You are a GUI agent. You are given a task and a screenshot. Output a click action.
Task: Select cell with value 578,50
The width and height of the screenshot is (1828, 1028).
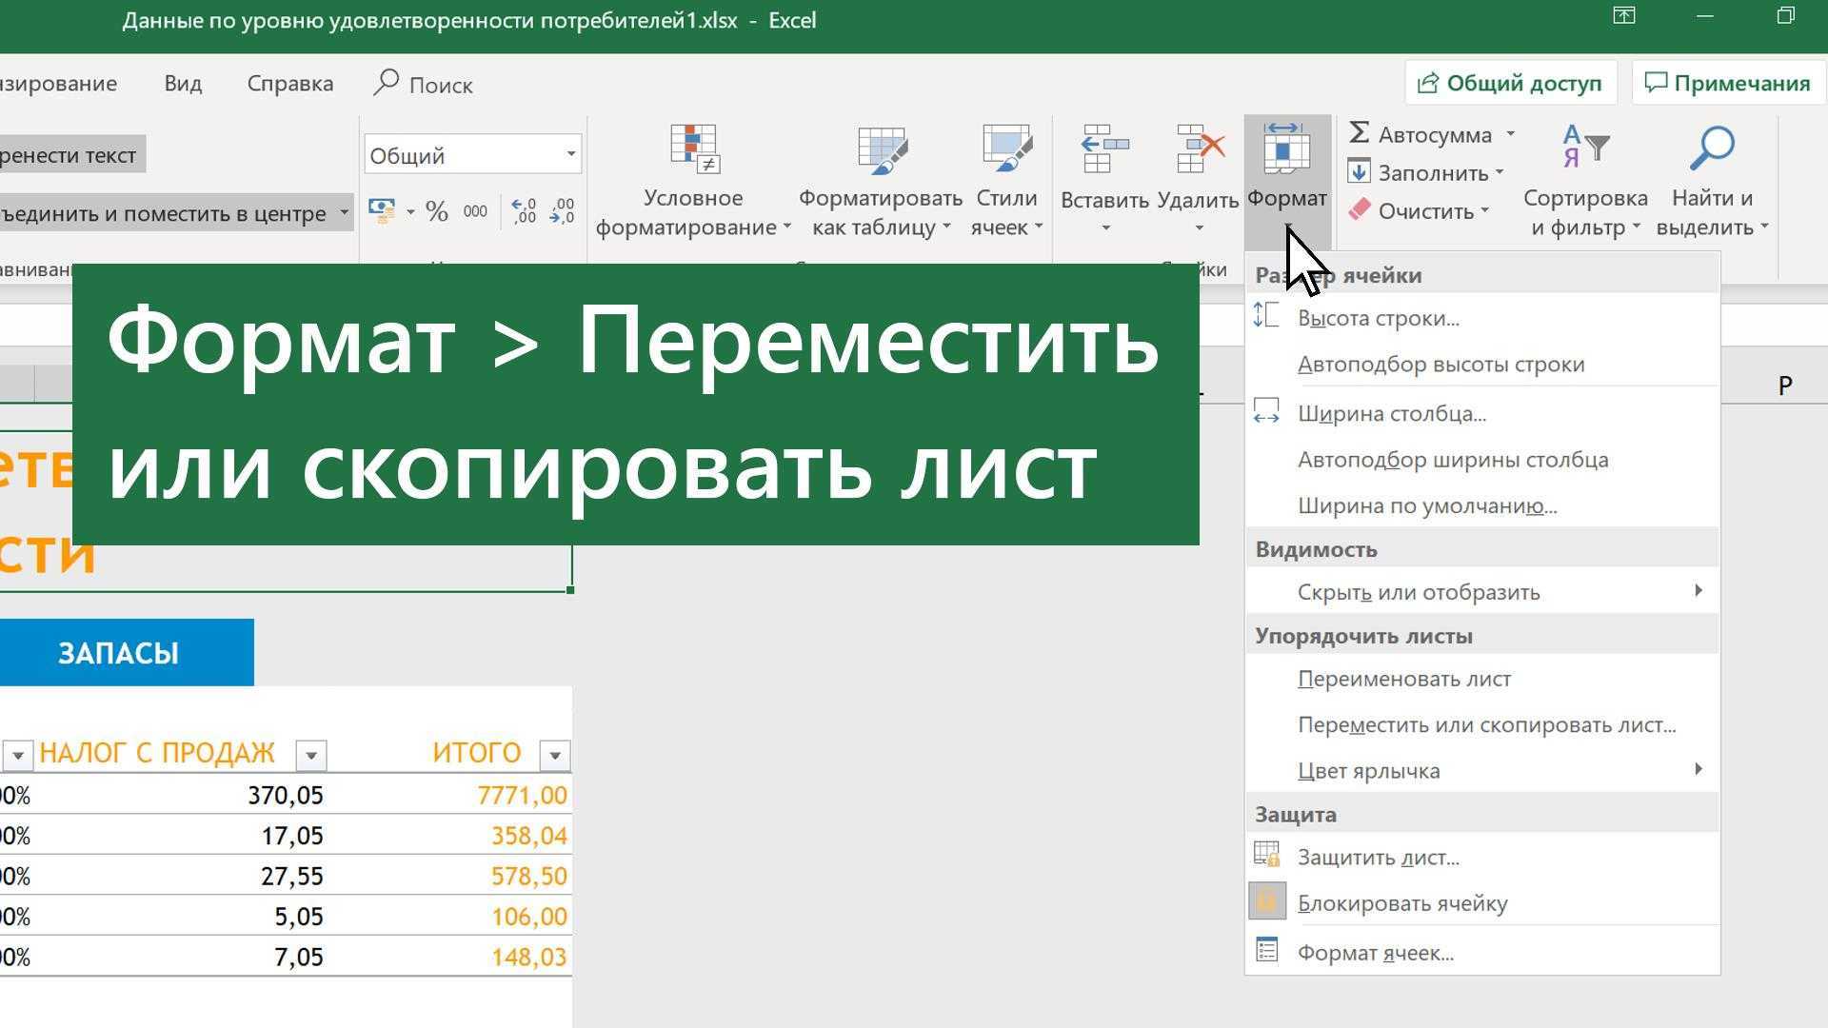[x=528, y=876]
